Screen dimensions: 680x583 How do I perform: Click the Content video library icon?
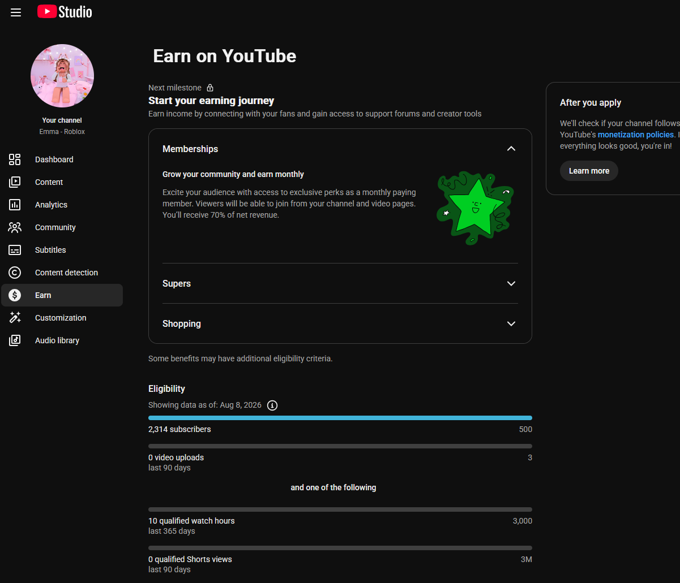15,182
